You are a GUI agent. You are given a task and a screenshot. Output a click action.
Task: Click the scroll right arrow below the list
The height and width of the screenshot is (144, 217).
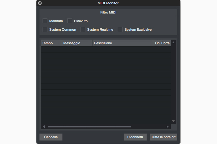coord(167,126)
